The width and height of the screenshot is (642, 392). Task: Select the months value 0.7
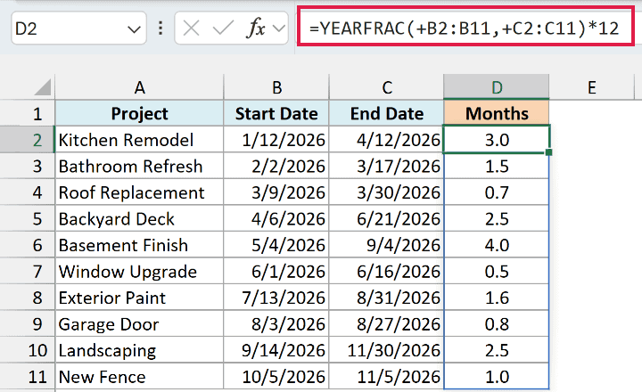tap(497, 192)
